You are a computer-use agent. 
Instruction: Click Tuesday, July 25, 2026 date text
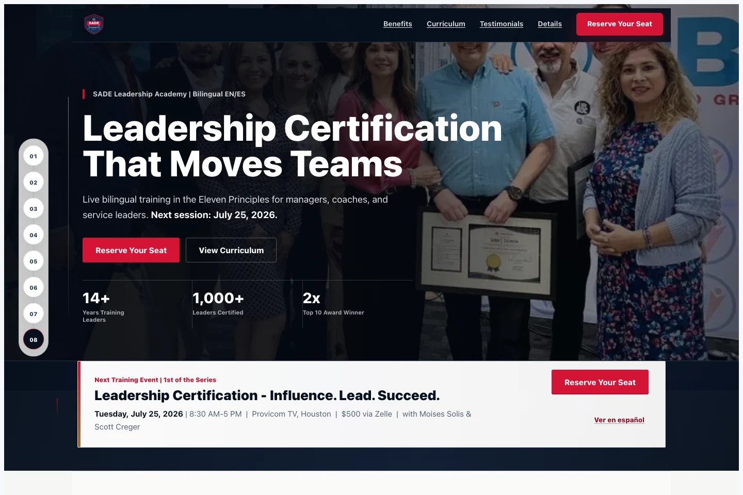pyautogui.click(x=139, y=414)
